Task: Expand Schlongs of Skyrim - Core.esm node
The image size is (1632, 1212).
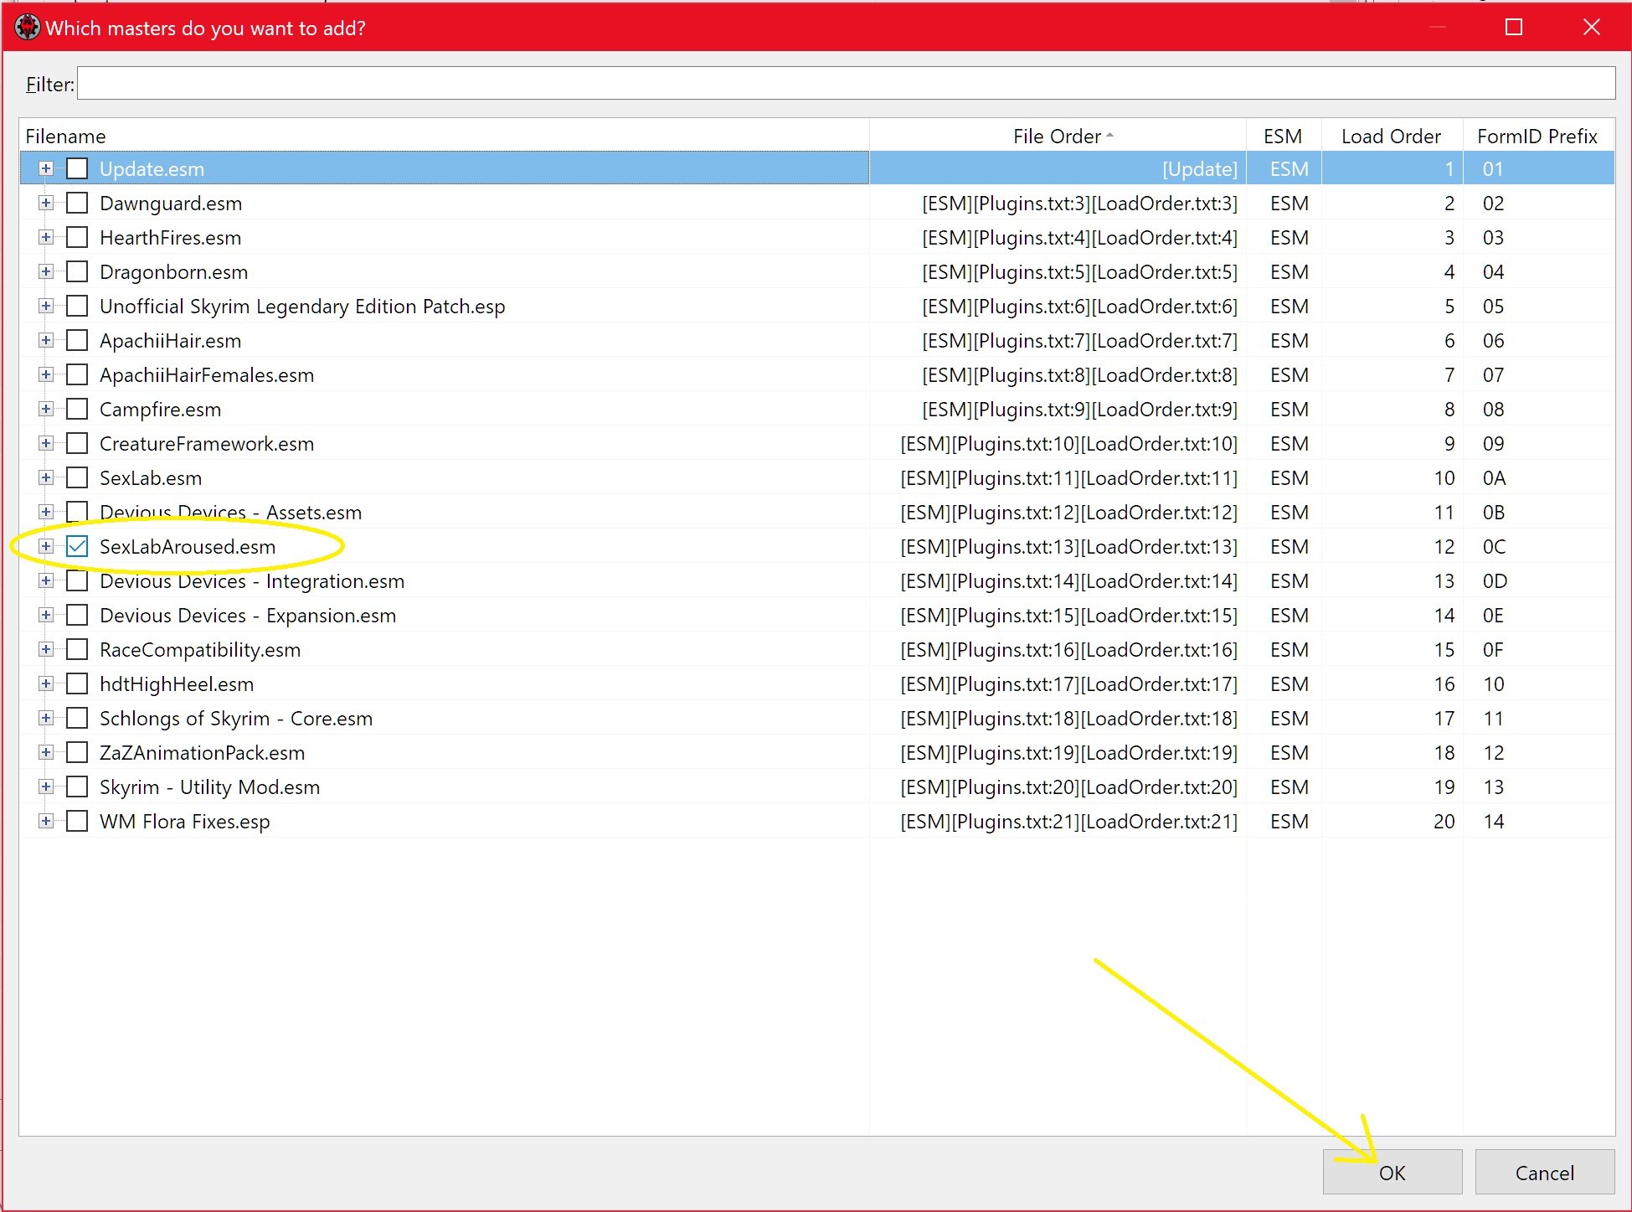Action: click(x=46, y=718)
